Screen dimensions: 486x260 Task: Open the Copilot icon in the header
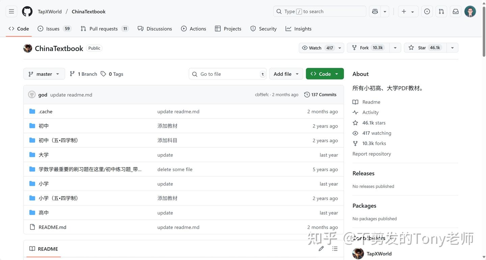[x=375, y=11]
